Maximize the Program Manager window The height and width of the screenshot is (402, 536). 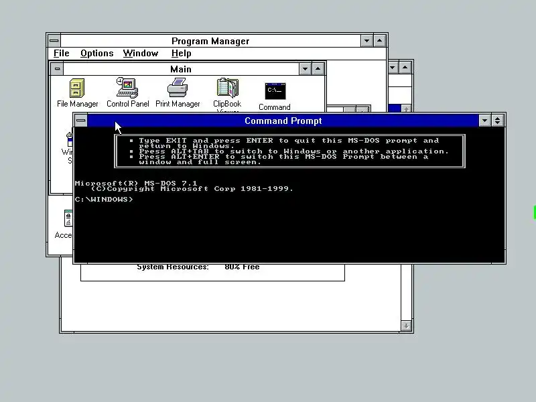[380, 41]
